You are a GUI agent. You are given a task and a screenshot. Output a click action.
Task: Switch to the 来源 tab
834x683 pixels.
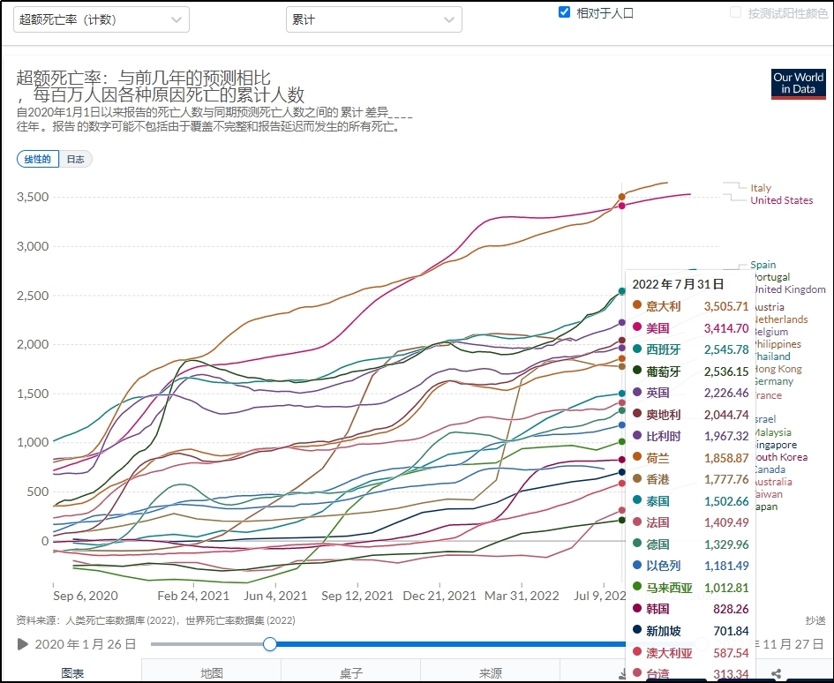[490, 672]
